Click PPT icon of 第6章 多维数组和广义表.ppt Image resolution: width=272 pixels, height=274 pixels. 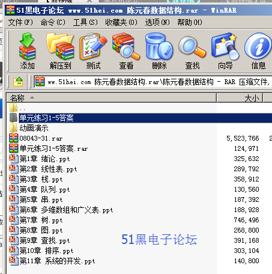13,210
